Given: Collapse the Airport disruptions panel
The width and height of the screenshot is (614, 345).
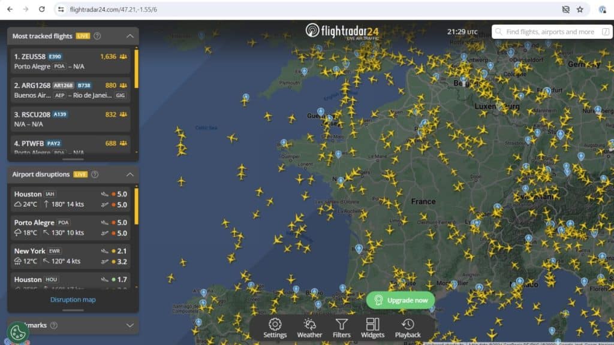Looking at the screenshot, I should pos(130,174).
